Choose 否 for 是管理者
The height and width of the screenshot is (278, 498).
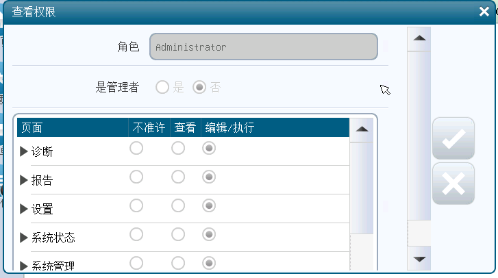click(x=199, y=87)
